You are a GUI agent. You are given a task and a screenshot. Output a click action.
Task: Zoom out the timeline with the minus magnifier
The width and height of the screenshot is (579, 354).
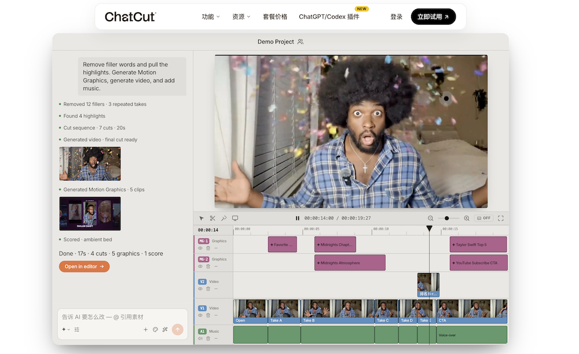pyautogui.click(x=430, y=218)
